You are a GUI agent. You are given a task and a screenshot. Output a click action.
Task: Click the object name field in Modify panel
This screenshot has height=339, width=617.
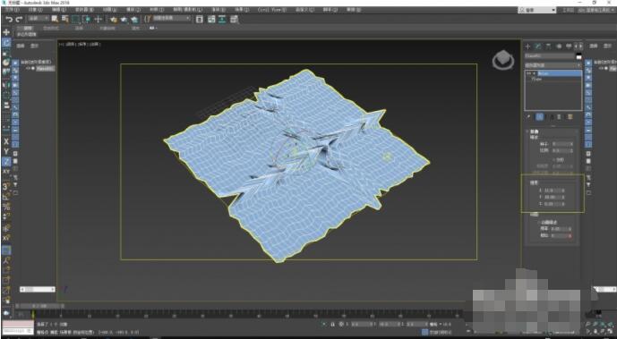pyautogui.click(x=549, y=56)
